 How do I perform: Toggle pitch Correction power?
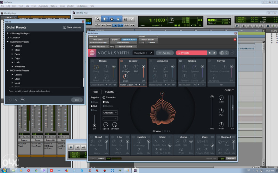(104, 98)
